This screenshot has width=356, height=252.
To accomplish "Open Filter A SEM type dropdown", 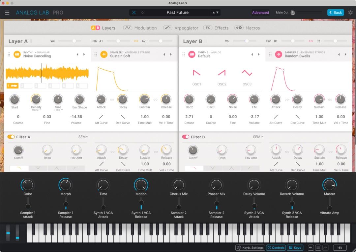I will click(83, 137).
